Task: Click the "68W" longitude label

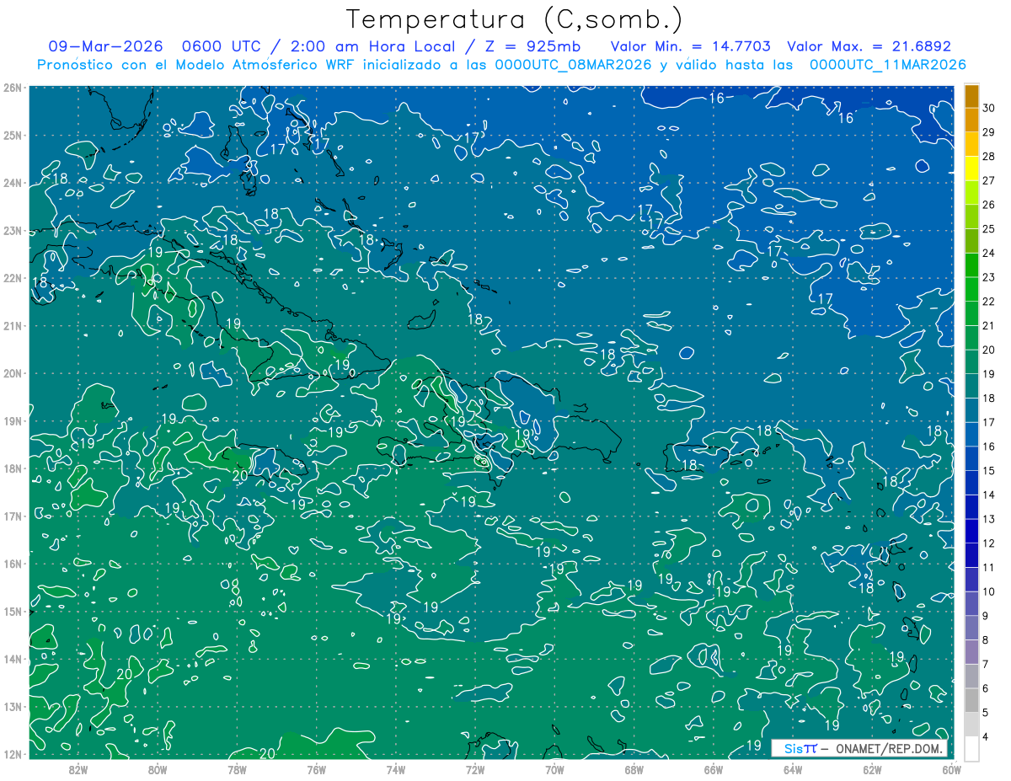Action: pyautogui.click(x=634, y=768)
